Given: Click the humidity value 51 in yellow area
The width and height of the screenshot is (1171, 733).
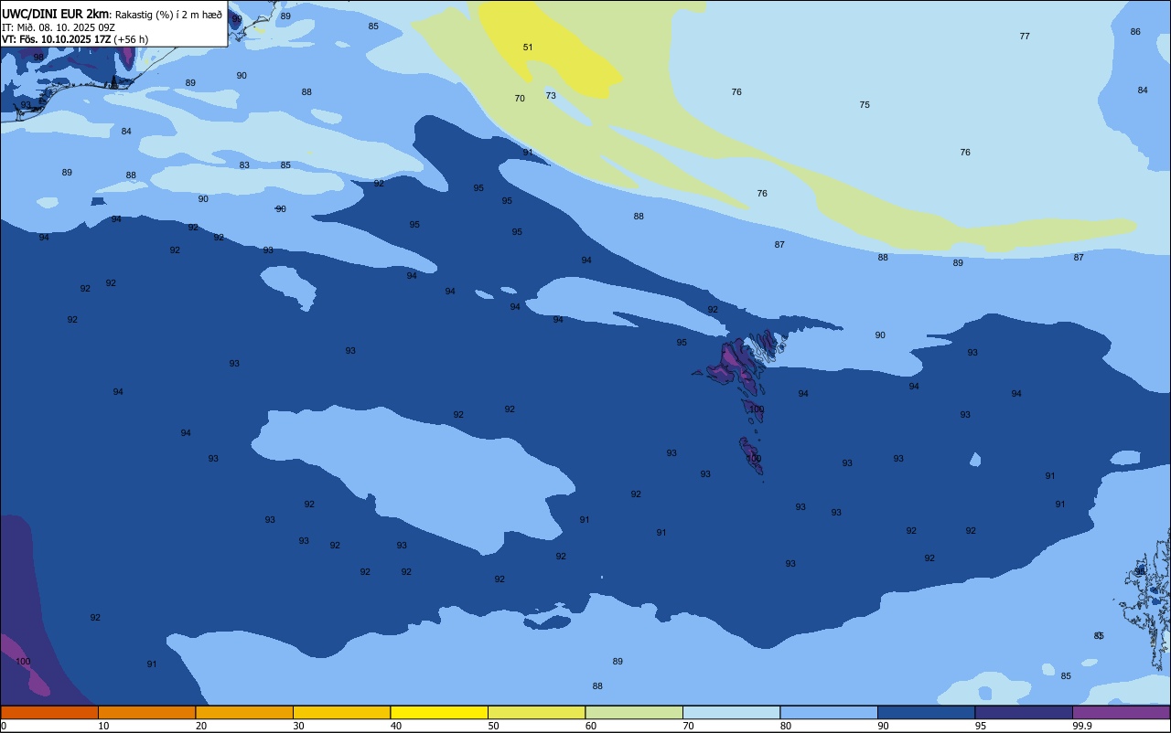Looking at the screenshot, I should coord(528,47).
